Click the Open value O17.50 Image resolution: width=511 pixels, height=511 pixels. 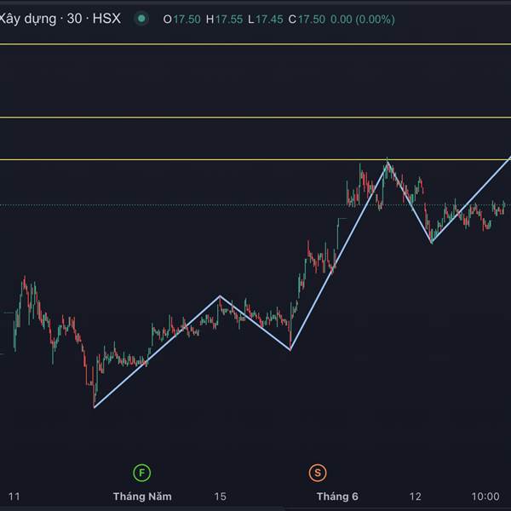pyautogui.click(x=181, y=20)
